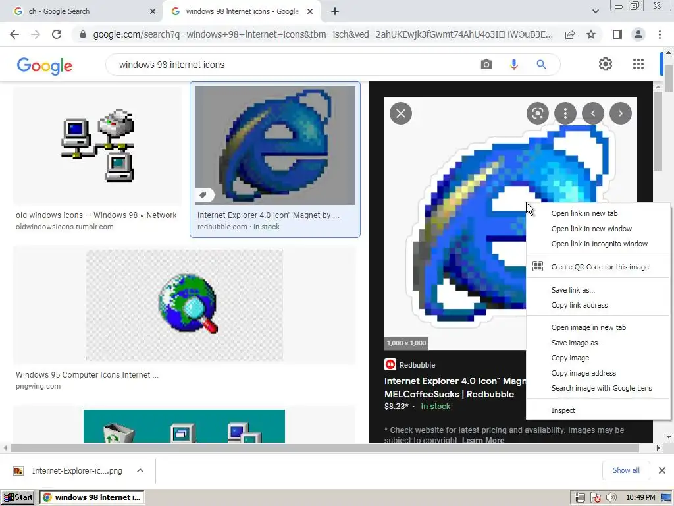
Task: Close the downloads bar
Action: pyautogui.click(x=662, y=470)
